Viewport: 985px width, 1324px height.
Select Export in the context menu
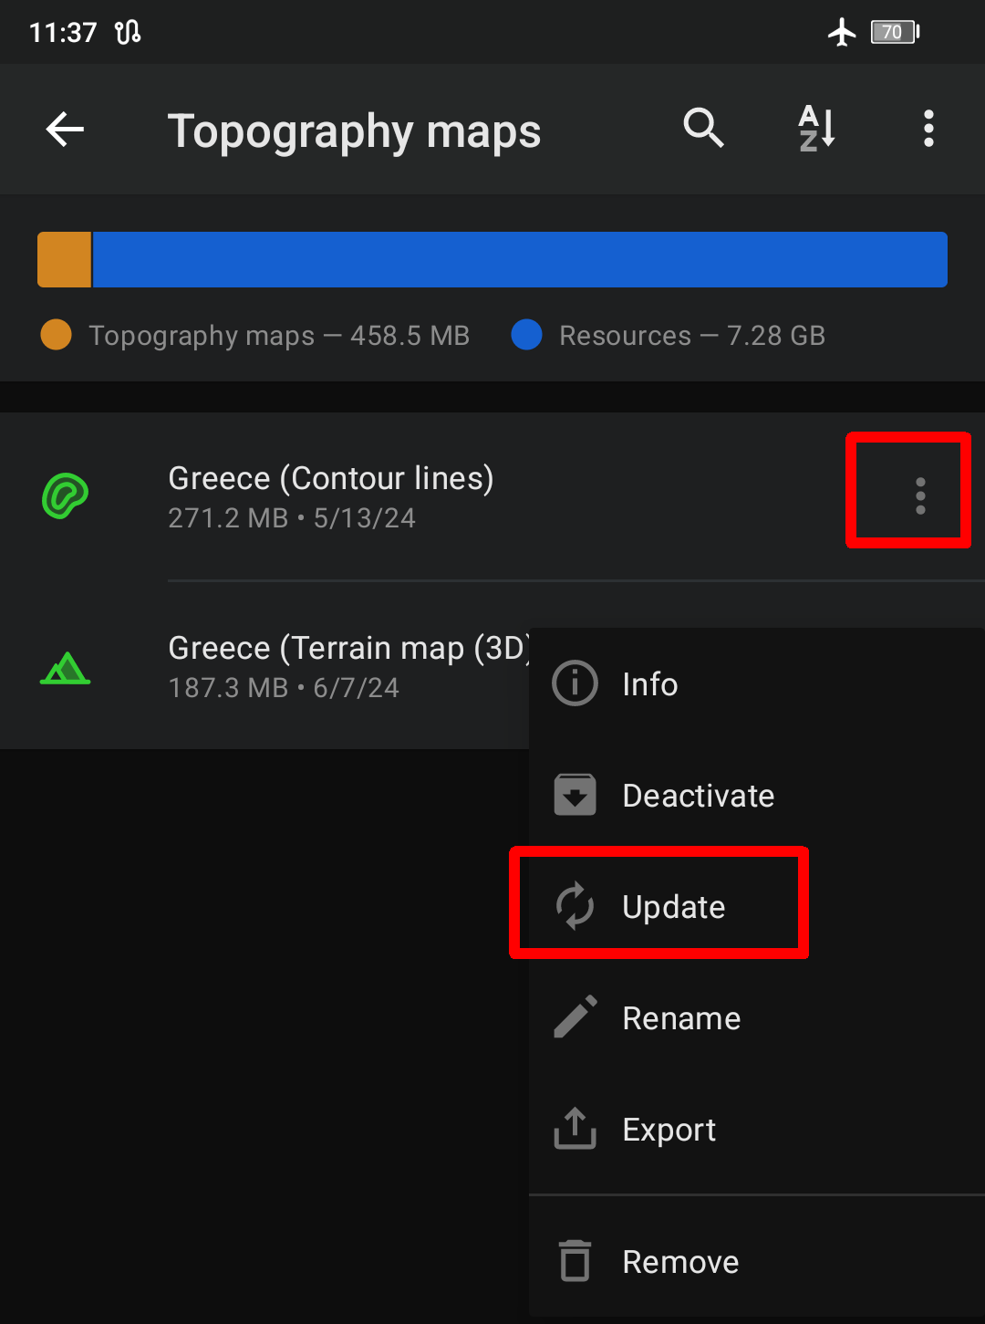click(757, 1130)
